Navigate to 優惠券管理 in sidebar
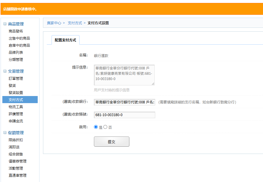Screen dimensions: 263x182 (18, 161)
